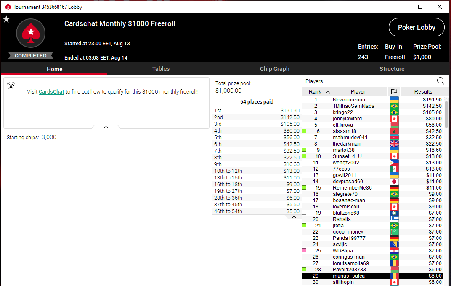Click the favorite star icon

click(6, 19)
